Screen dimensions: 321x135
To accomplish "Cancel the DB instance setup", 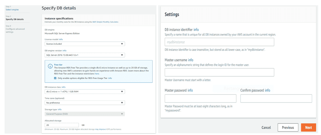I will click(x=266, y=127).
